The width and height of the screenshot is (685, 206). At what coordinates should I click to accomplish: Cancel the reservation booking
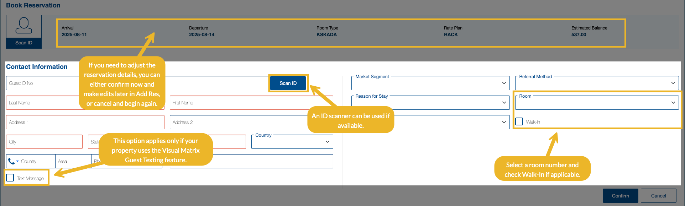click(658, 196)
